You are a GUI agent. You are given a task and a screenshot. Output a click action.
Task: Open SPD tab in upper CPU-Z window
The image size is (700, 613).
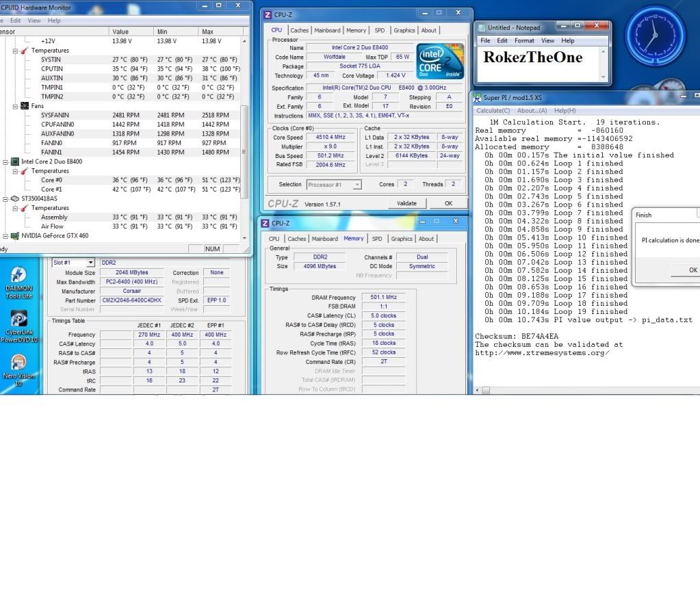[x=380, y=30]
